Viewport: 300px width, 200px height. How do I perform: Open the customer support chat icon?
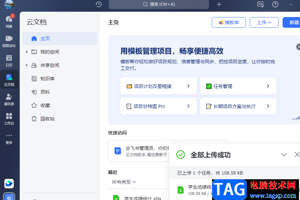(x=261, y=4)
